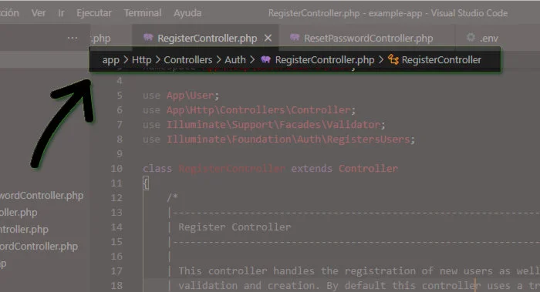Open the file ending oller.php in explorer
The image size is (540, 292).
pyautogui.click(x=19, y=212)
